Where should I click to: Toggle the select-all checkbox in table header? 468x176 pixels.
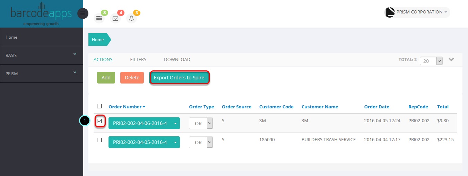click(99, 106)
